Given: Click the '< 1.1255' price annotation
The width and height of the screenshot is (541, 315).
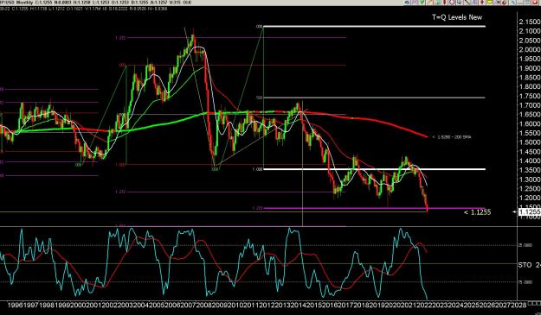Looking at the screenshot, I should tap(477, 212).
